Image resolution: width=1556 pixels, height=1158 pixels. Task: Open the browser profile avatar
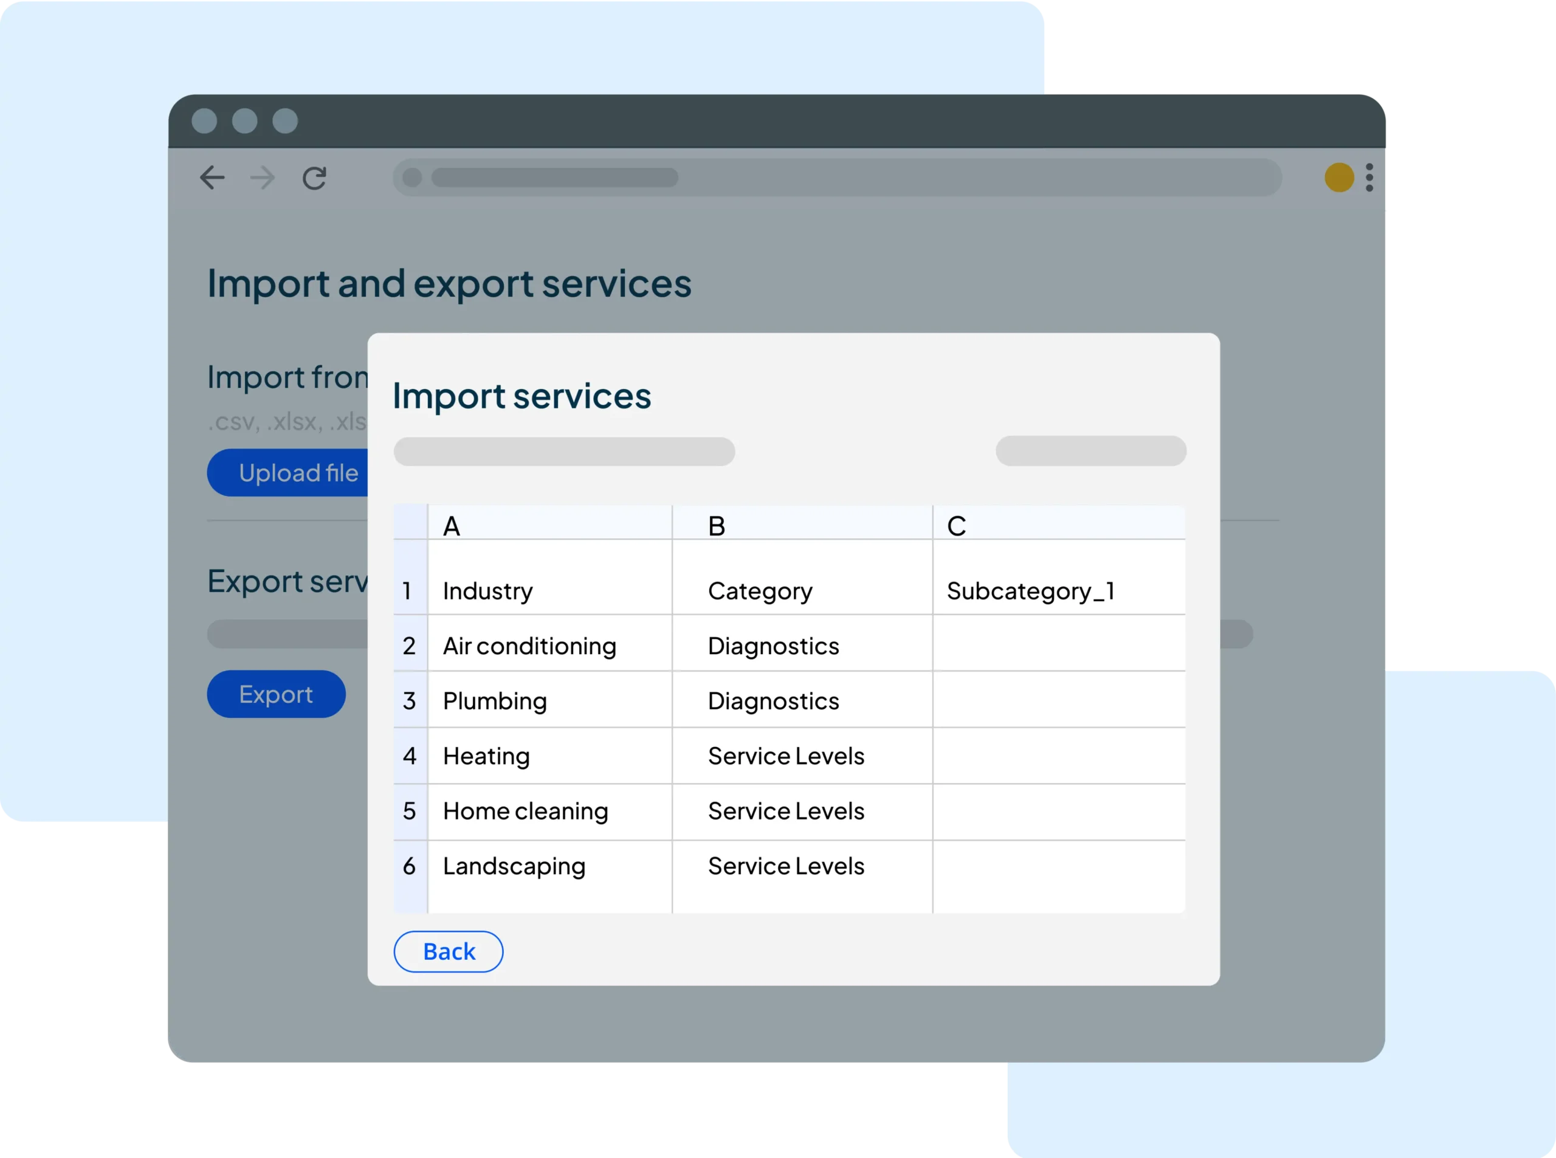tap(1340, 179)
